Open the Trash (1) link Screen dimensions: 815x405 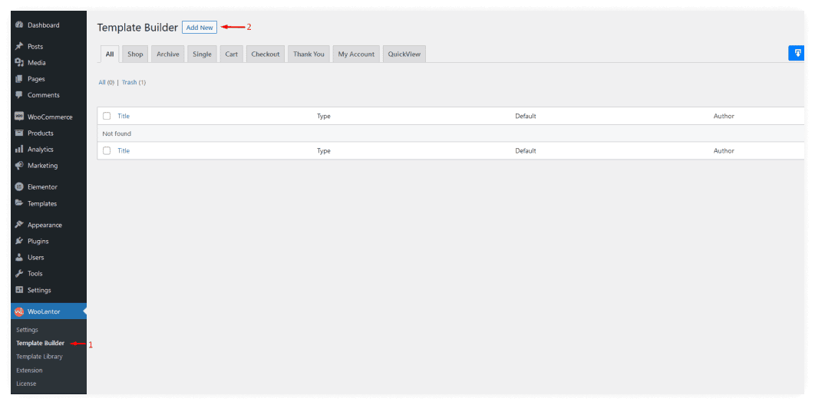[x=134, y=82]
